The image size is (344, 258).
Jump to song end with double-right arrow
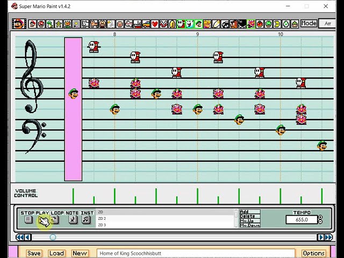328,238
